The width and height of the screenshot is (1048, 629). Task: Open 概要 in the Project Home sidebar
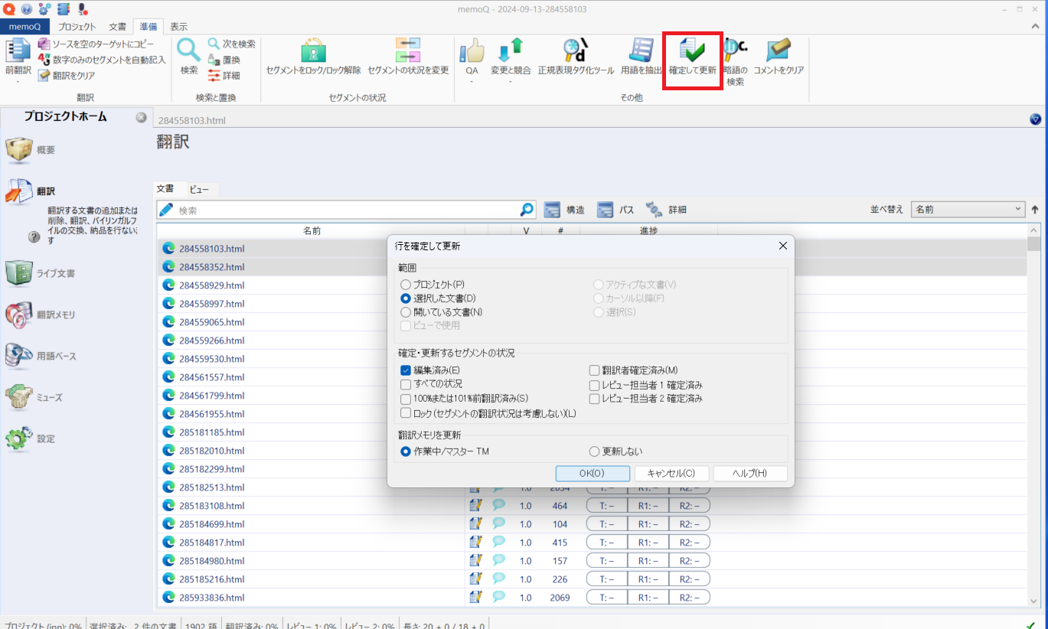click(31, 150)
